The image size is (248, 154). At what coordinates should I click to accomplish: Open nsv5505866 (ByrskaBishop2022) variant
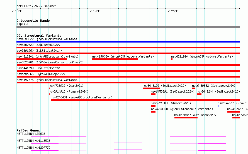(x=41, y=74)
